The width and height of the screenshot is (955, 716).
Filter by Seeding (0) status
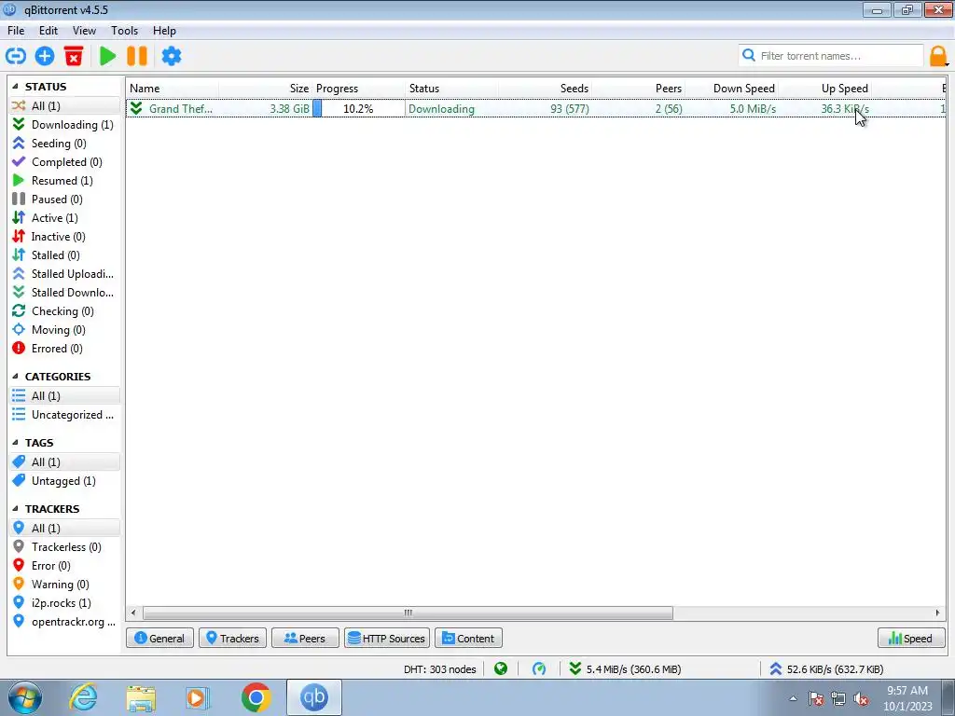point(63,143)
